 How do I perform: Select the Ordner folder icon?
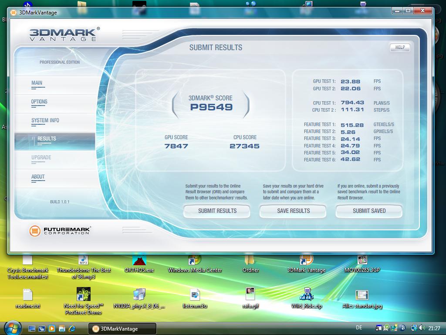pyautogui.click(x=250, y=264)
